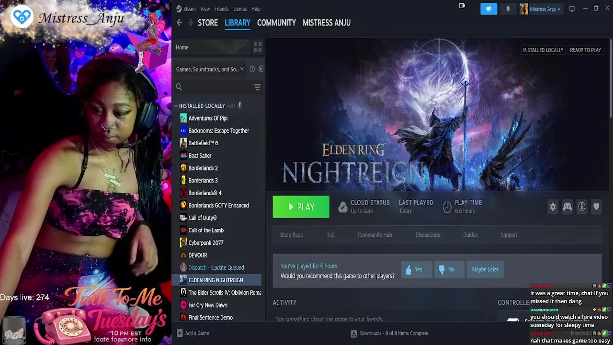613x345 pixels.
Task: Open the Mistress Anju account dropdown
Action: tap(545, 9)
